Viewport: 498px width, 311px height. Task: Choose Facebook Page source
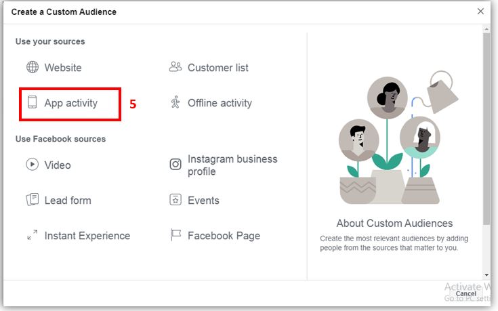point(224,236)
